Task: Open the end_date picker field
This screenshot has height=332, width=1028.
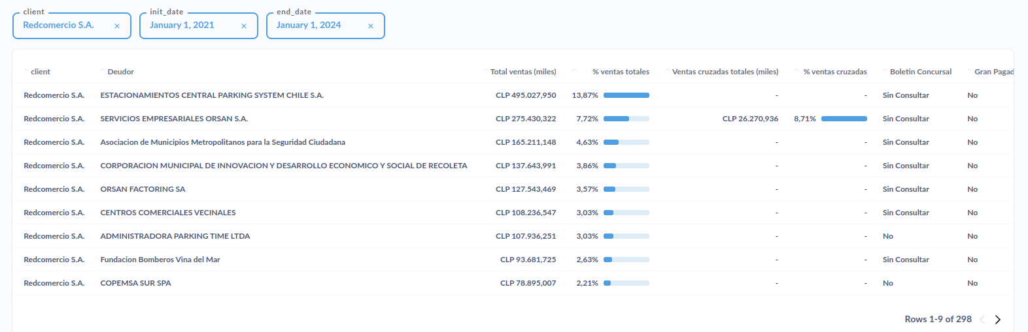Action: click(x=326, y=25)
